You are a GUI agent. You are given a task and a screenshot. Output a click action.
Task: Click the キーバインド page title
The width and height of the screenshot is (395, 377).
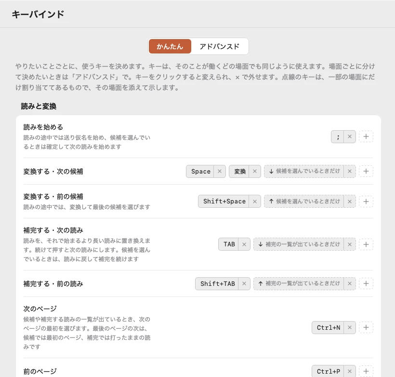coord(38,14)
